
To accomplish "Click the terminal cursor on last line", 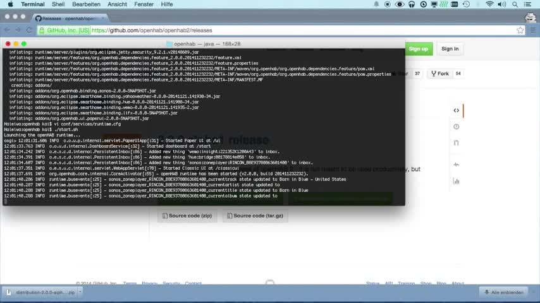I will tap(6, 201).
